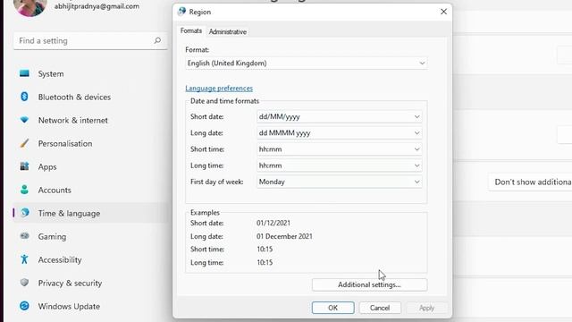
Task: Click the Windows Update icon
Action: pos(24,306)
